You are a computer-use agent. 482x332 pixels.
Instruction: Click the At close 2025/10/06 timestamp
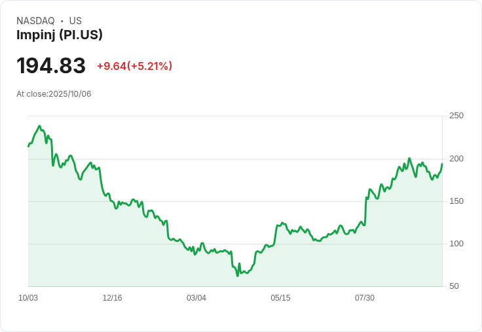click(x=54, y=94)
